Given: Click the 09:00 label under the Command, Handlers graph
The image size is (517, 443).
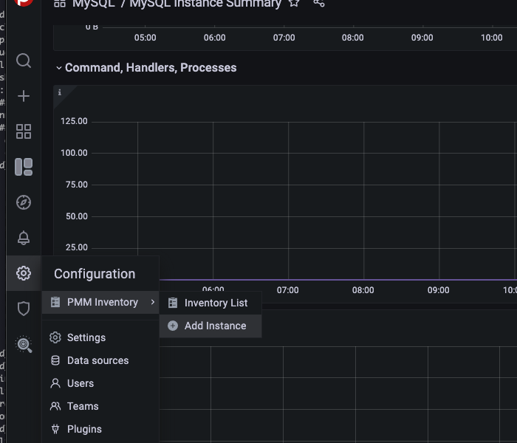Looking at the screenshot, I should [x=438, y=290].
